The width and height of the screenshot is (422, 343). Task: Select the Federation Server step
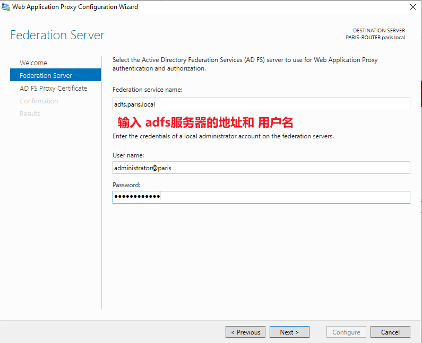(55, 75)
